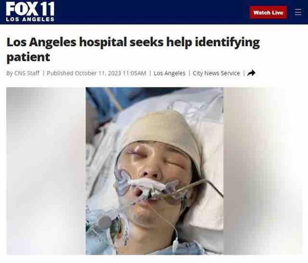Screen dimensions: 308x263
Task: Click the navy header bar center
Action: point(154,12)
